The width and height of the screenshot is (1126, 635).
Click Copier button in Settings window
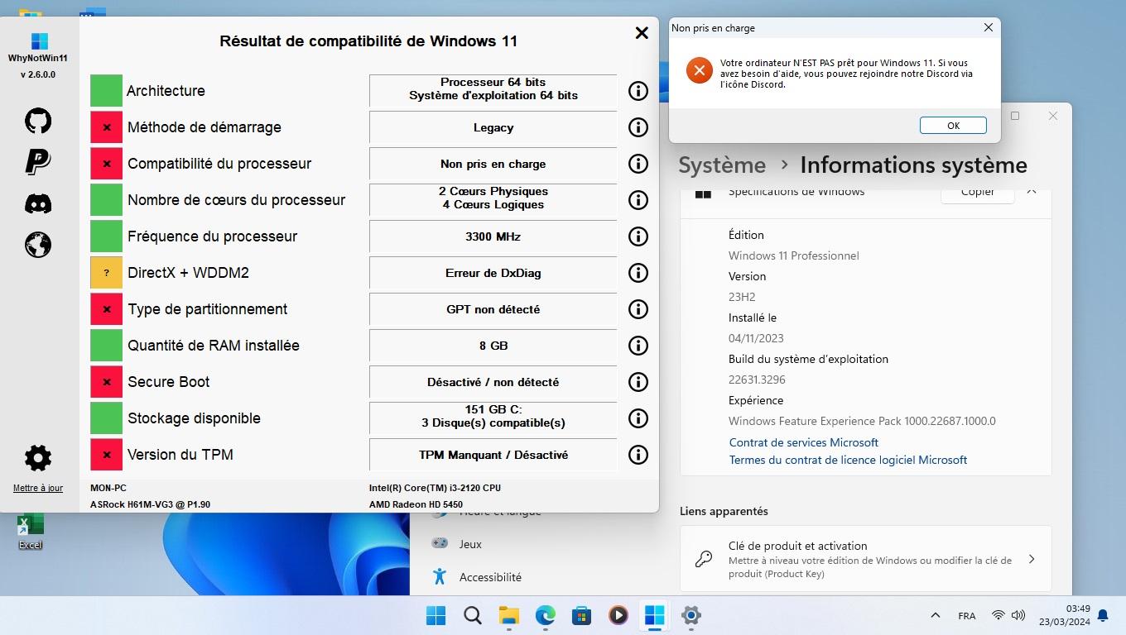coord(978,193)
